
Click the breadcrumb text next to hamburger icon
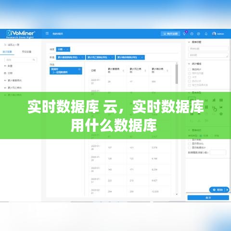click(58, 34)
